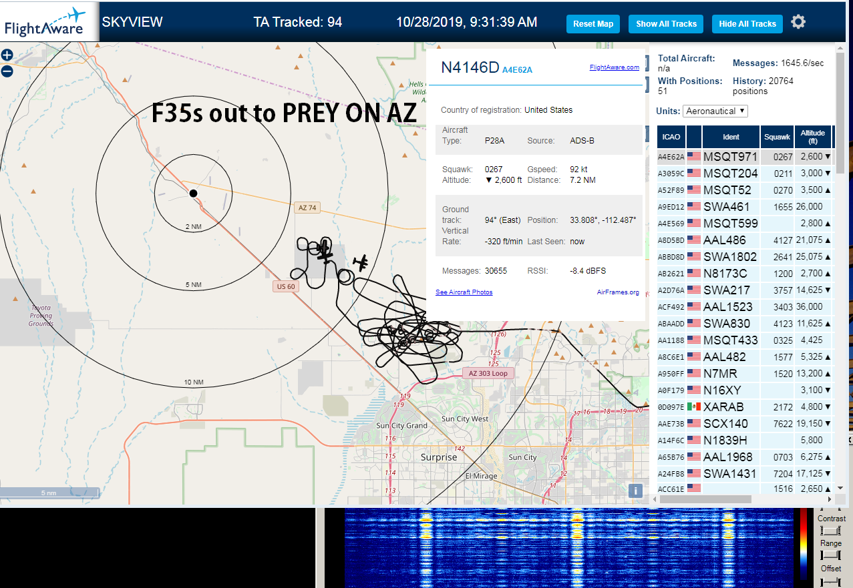Open AirFrames.org link

tap(618, 292)
